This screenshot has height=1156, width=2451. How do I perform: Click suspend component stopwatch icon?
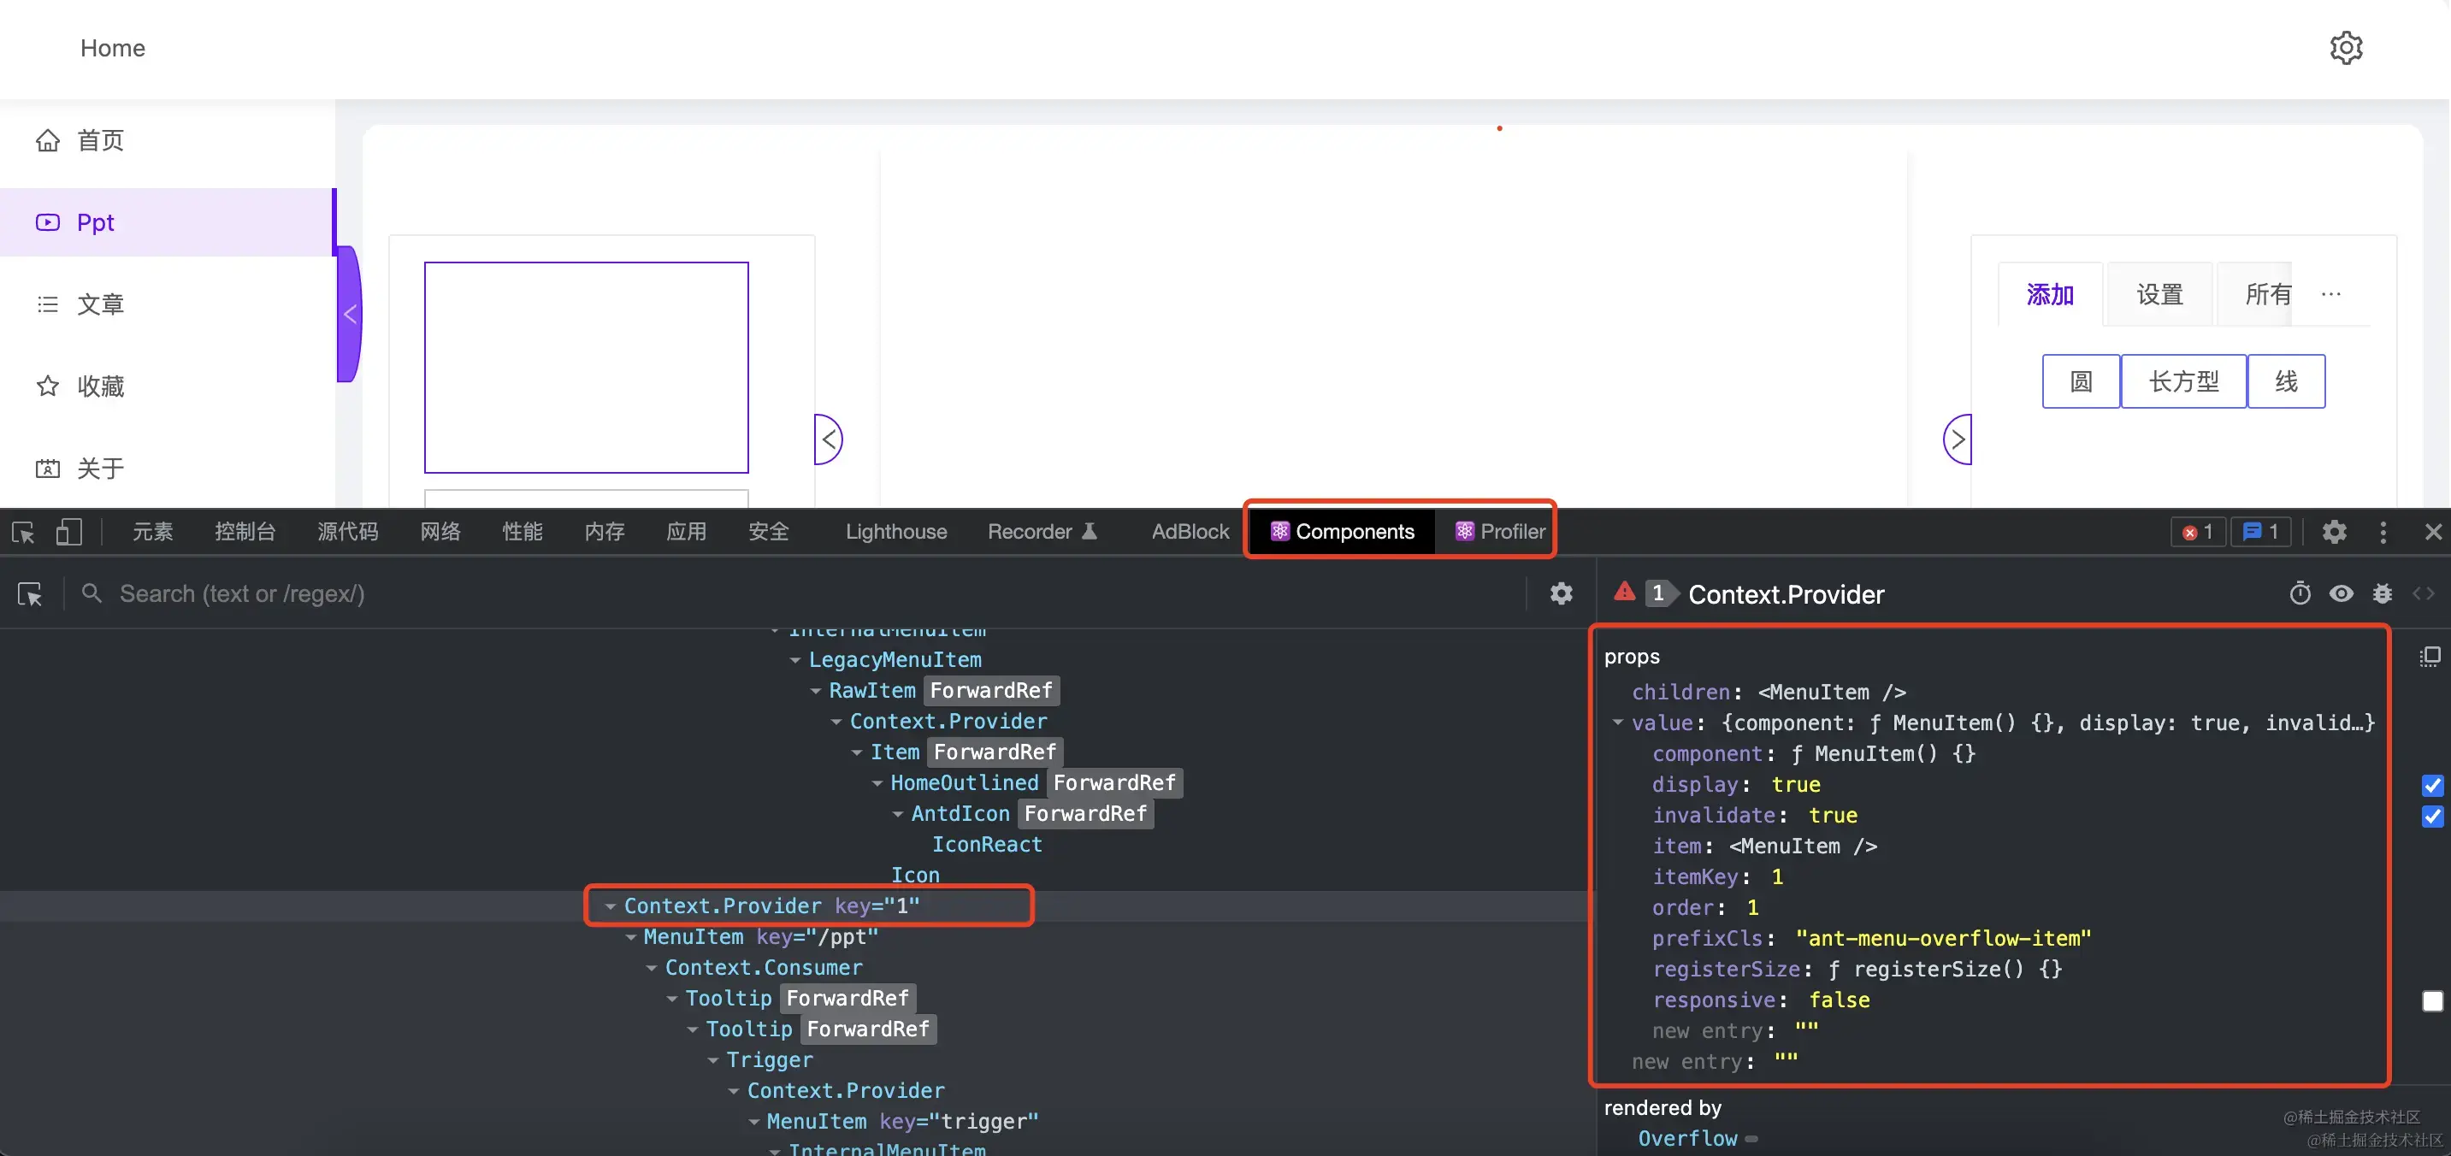point(2300,593)
